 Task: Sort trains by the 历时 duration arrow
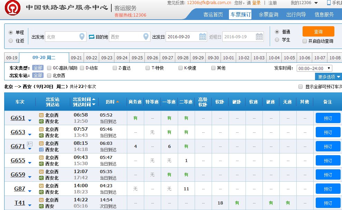pos(118,102)
